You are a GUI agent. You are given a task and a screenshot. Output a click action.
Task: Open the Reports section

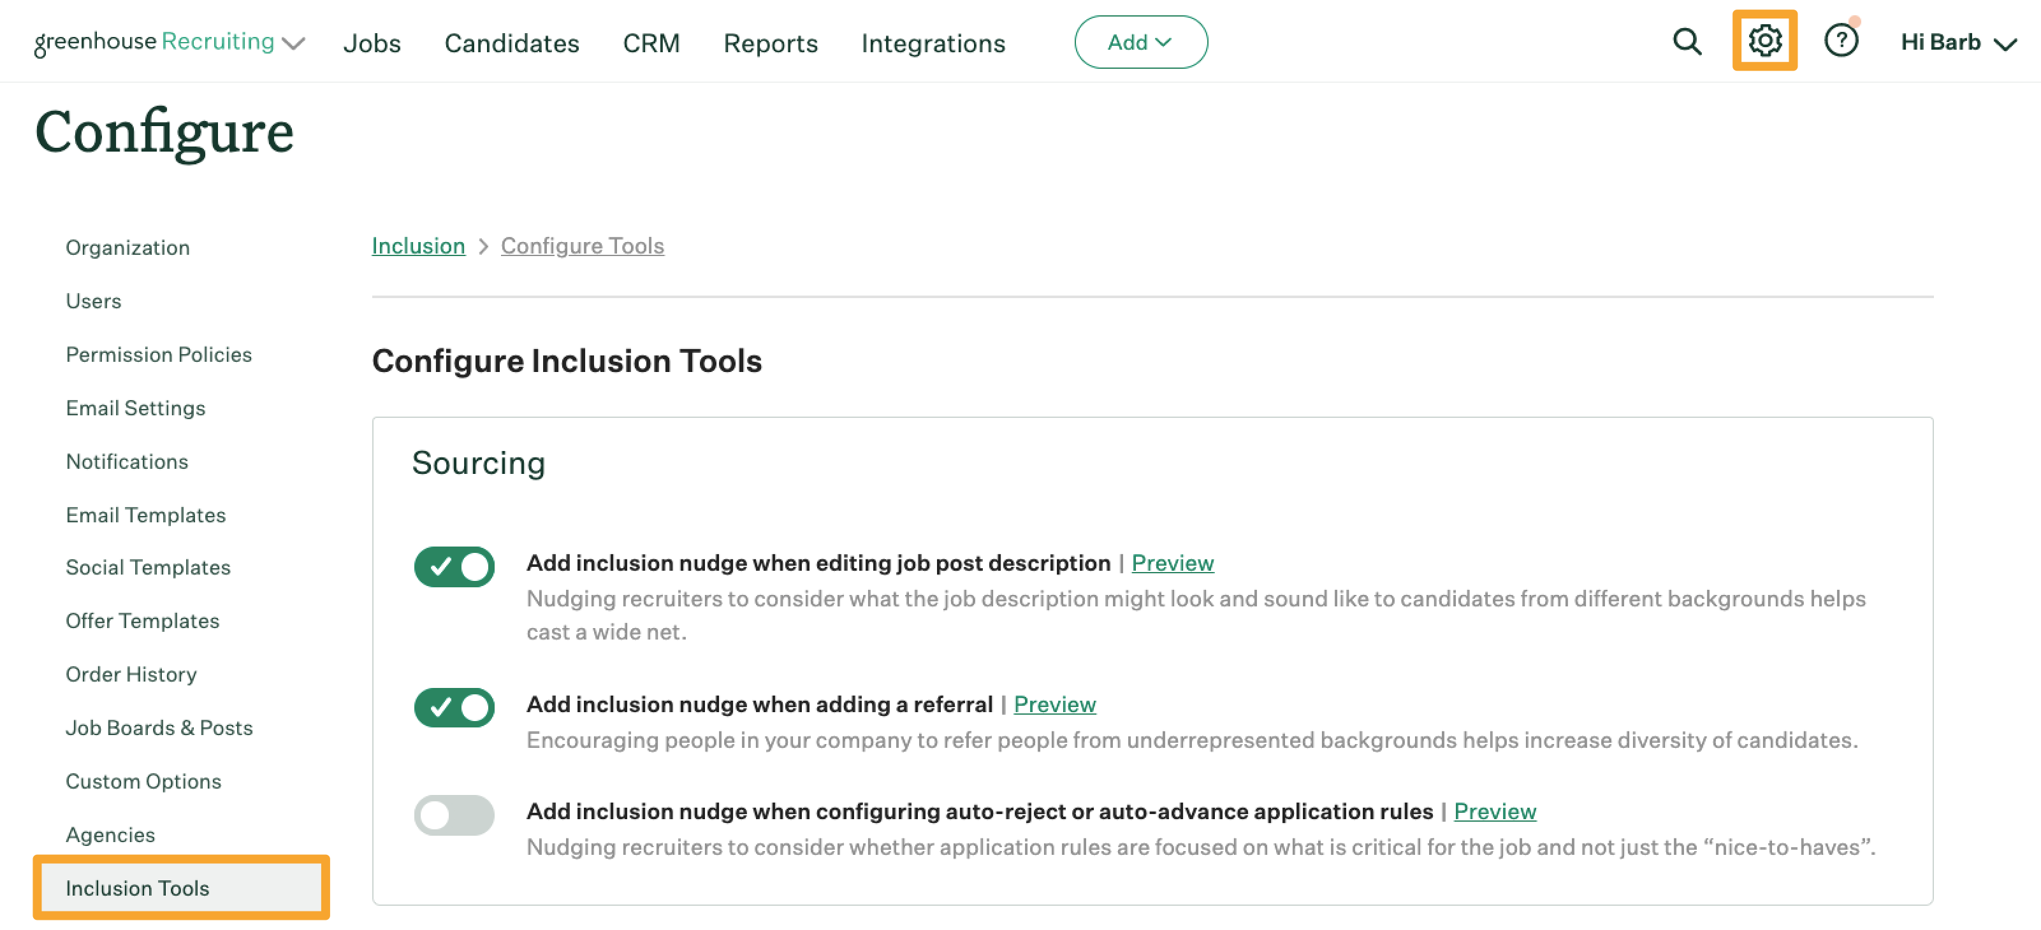click(770, 43)
